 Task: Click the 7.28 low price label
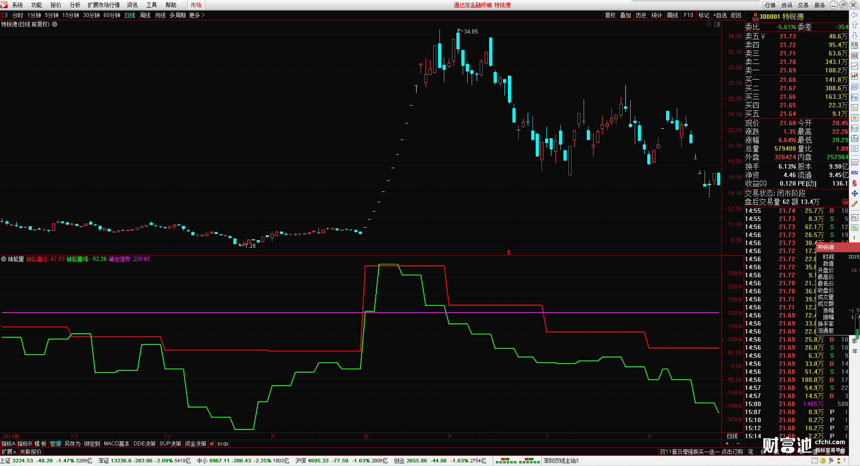[x=250, y=246]
